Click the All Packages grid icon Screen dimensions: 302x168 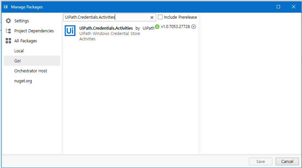pos(8,41)
